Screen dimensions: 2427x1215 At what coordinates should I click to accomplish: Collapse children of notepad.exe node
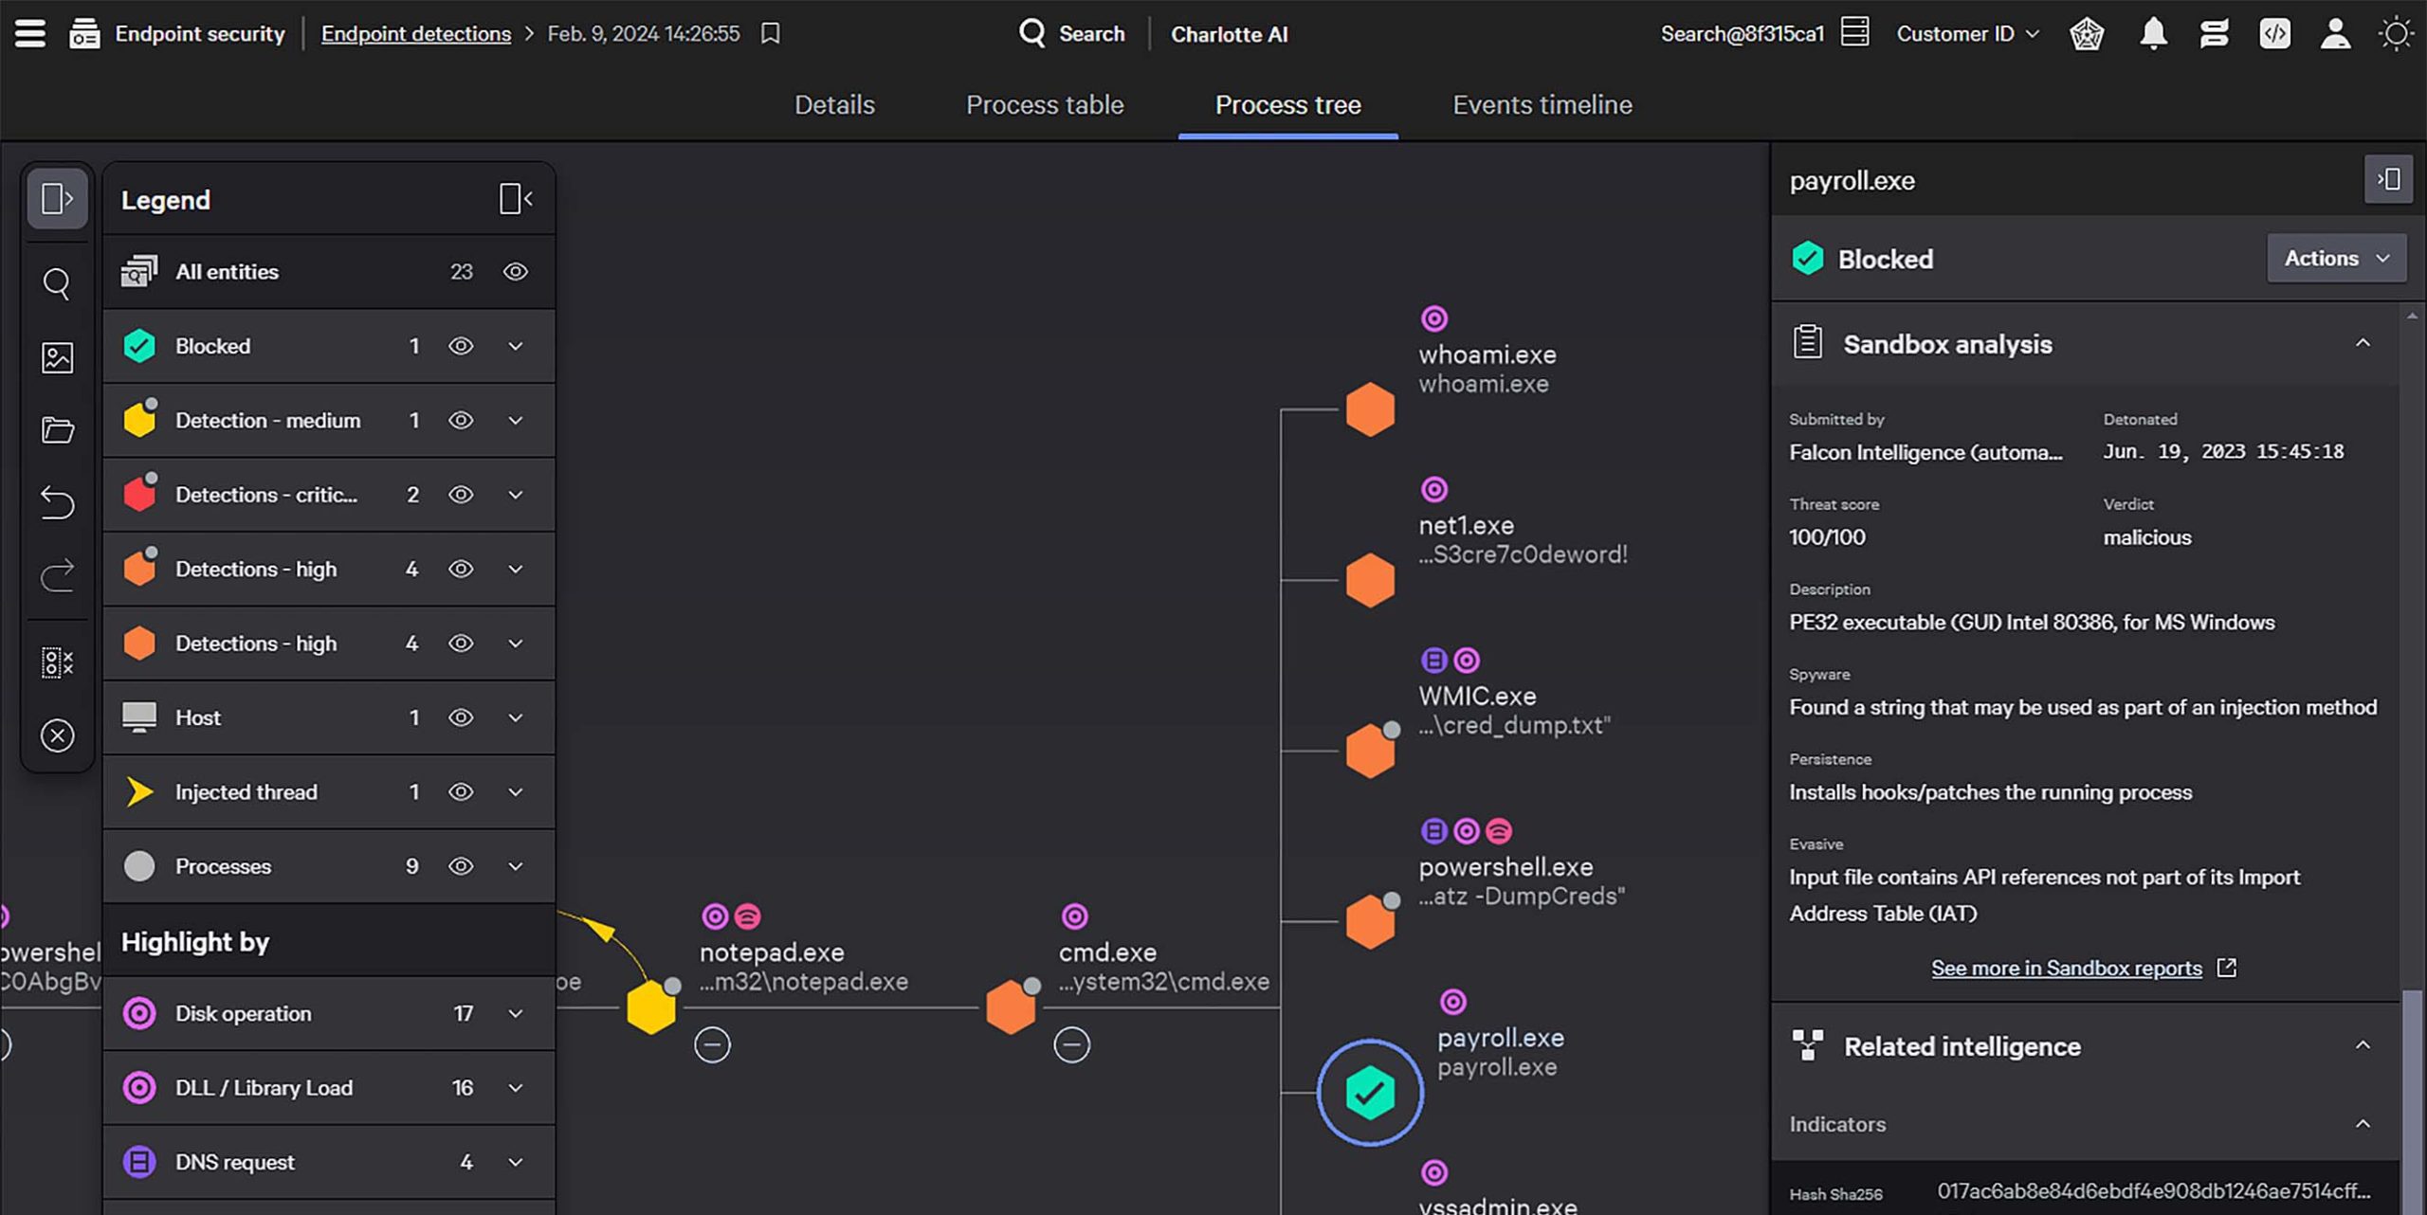(712, 1044)
